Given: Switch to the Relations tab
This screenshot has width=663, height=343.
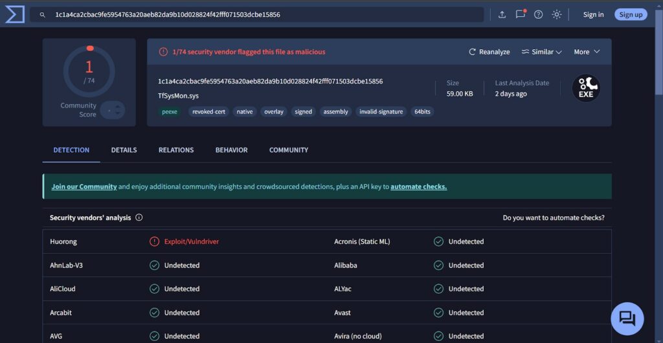Looking at the screenshot, I should coord(176,150).
